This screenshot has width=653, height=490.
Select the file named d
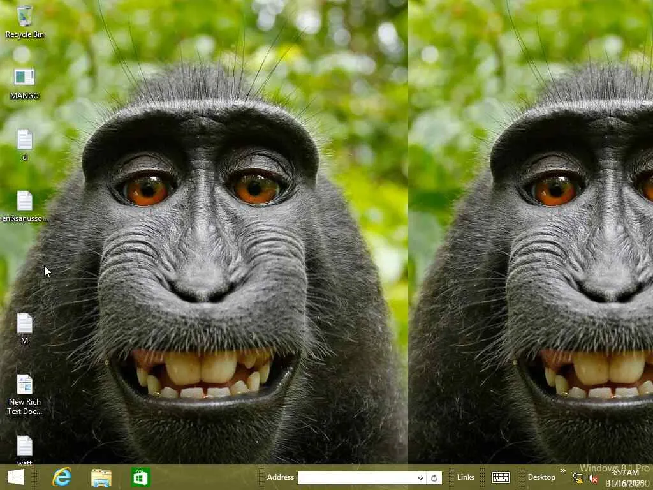25,144
